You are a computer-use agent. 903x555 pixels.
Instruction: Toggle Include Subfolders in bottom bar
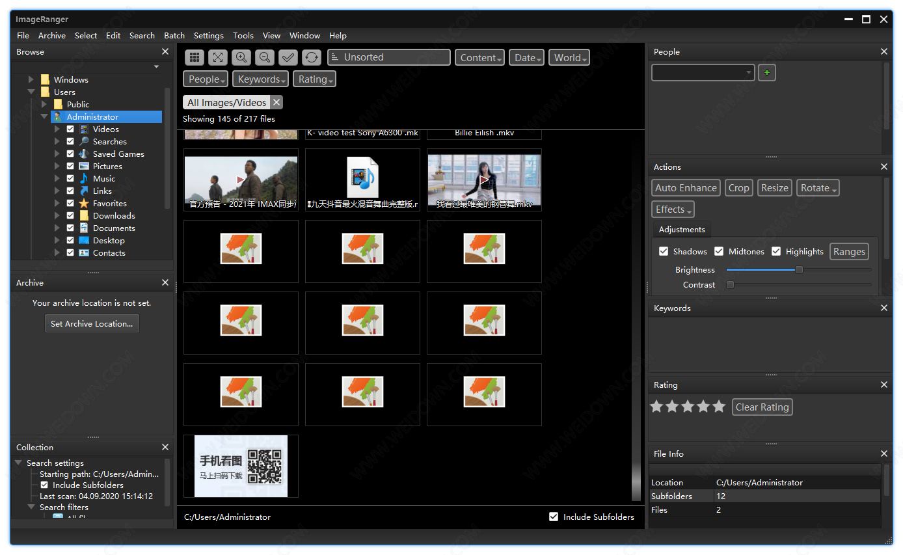554,517
